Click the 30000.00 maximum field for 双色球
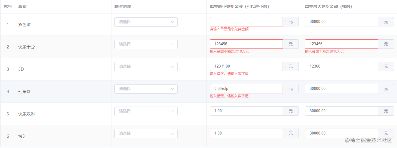 [341, 22]
